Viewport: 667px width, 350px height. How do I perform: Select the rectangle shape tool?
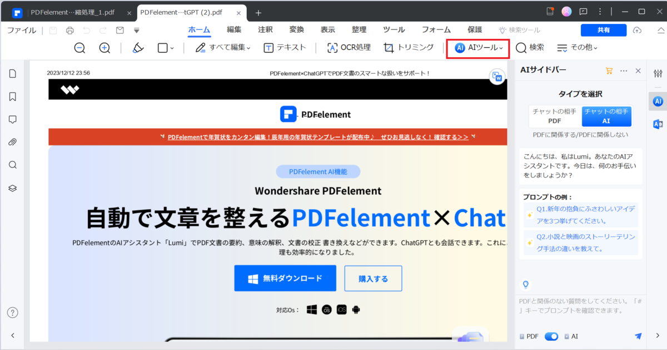[162, 48]
